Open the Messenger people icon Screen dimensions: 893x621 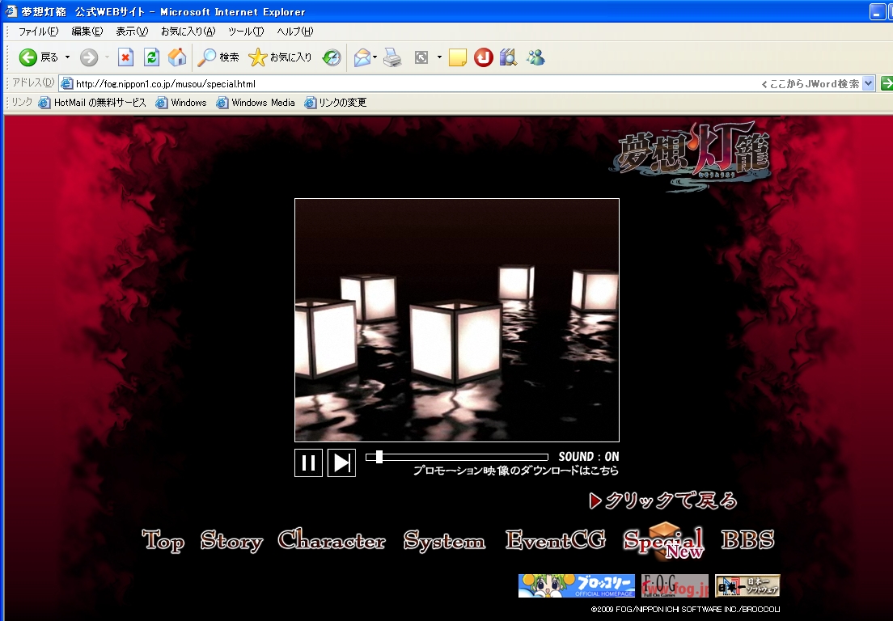click(x=535, y=57)
